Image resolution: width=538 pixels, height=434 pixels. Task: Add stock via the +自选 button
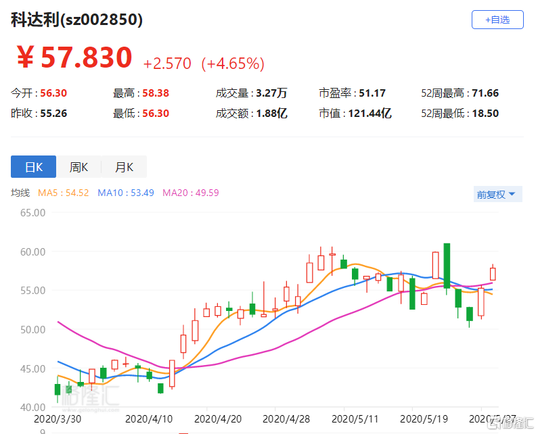pos(497,20)
